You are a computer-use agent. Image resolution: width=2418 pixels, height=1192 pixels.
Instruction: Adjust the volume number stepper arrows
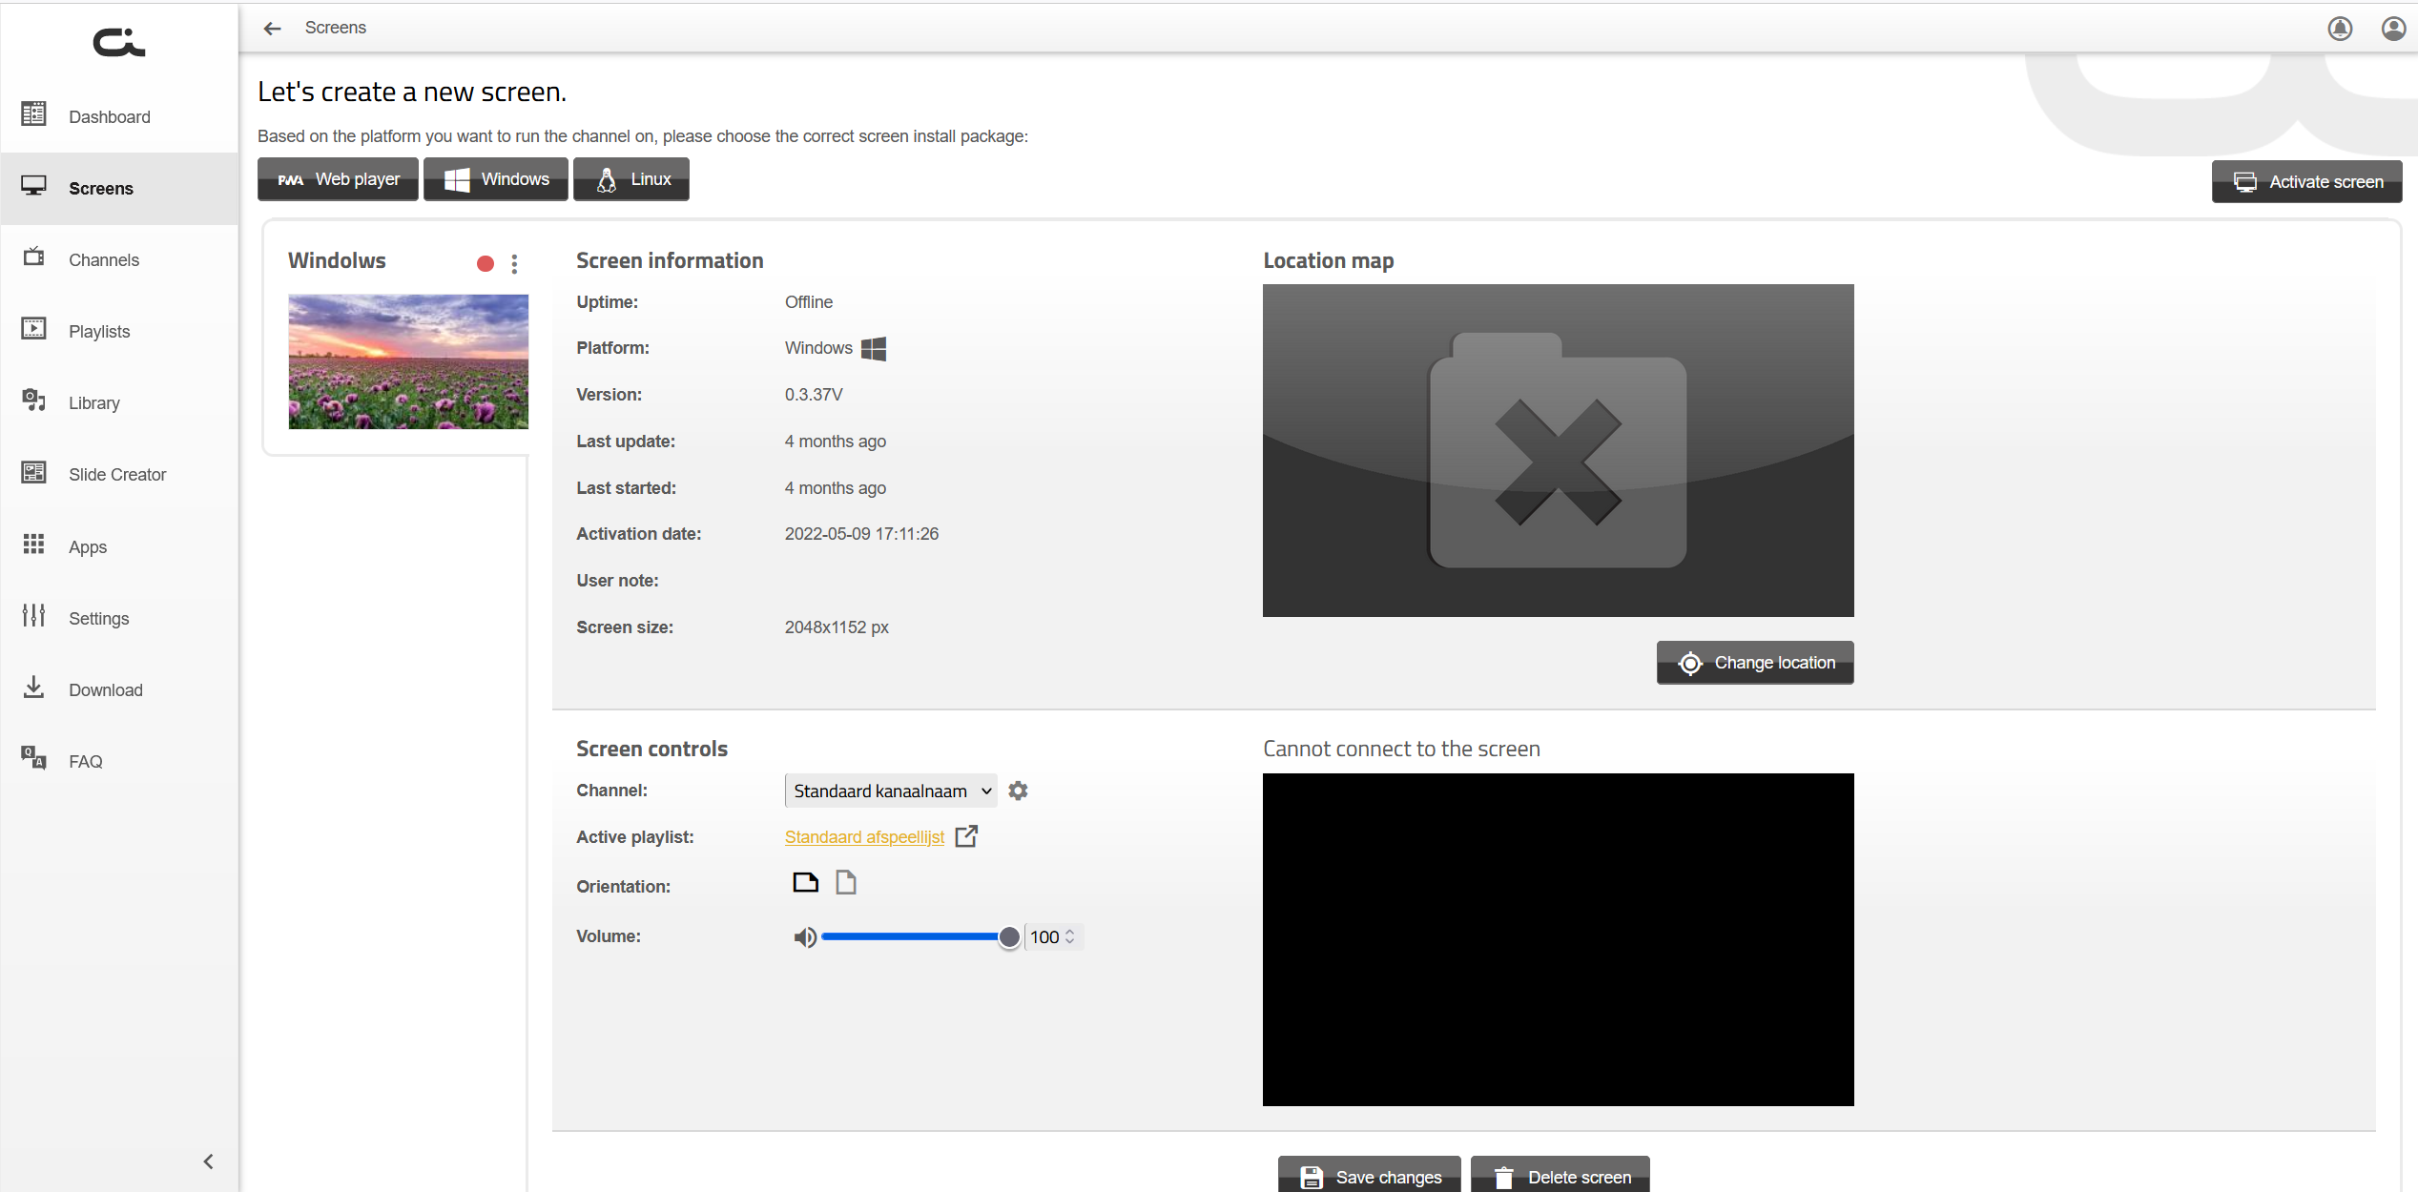pyautogui.click(x=1070, y=937)
